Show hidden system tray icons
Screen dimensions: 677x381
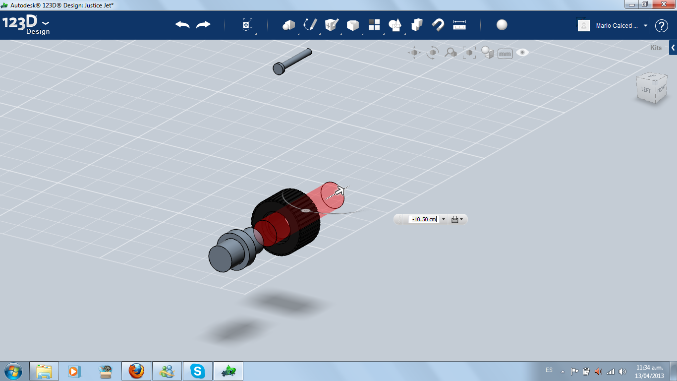pos(563,371)
